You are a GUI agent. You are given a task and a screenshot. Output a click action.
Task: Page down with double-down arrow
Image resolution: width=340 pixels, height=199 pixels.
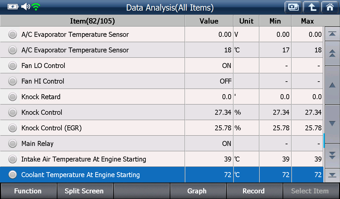tap(332, 156)
